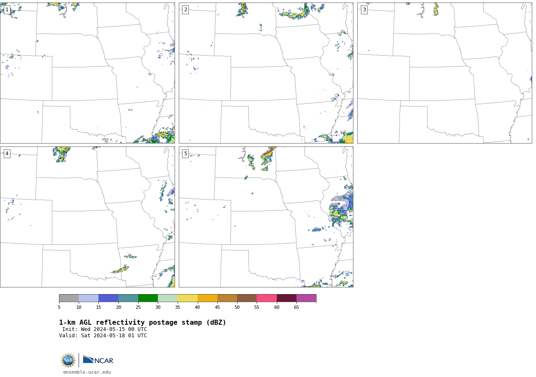Click the panel label number 2
Screen dimensions: 536x377
tap(186, 10)
